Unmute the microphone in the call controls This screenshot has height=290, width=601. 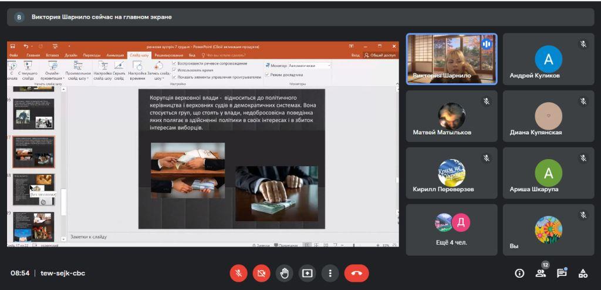point(238,273)
